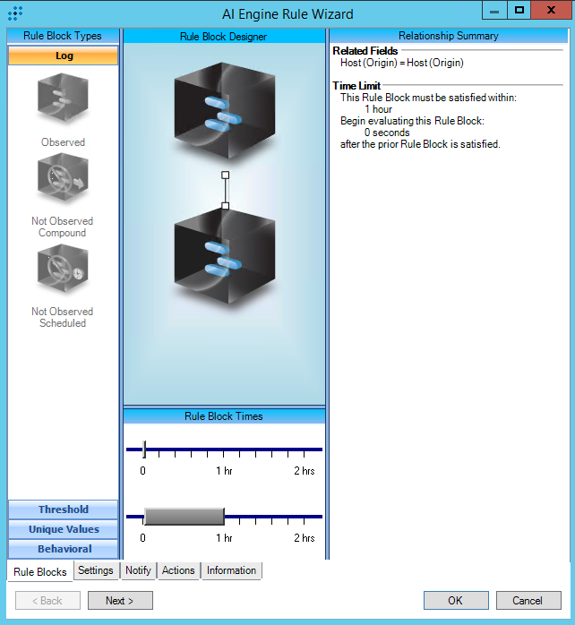Click the AI Engine app icon in title bar

15,13
